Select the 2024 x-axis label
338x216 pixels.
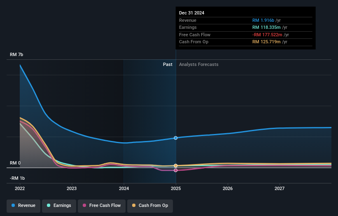(124, 188)
